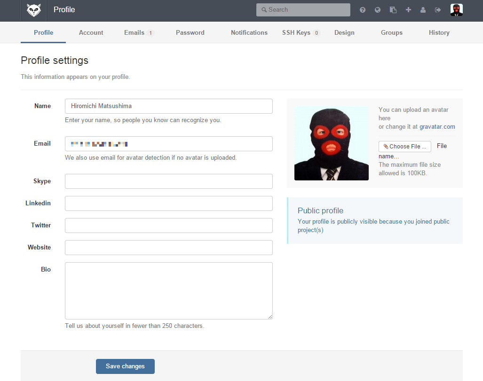The height and width of the screenshot is (381, 483).
Task: Open the History tab
Action: click(439, 32)
